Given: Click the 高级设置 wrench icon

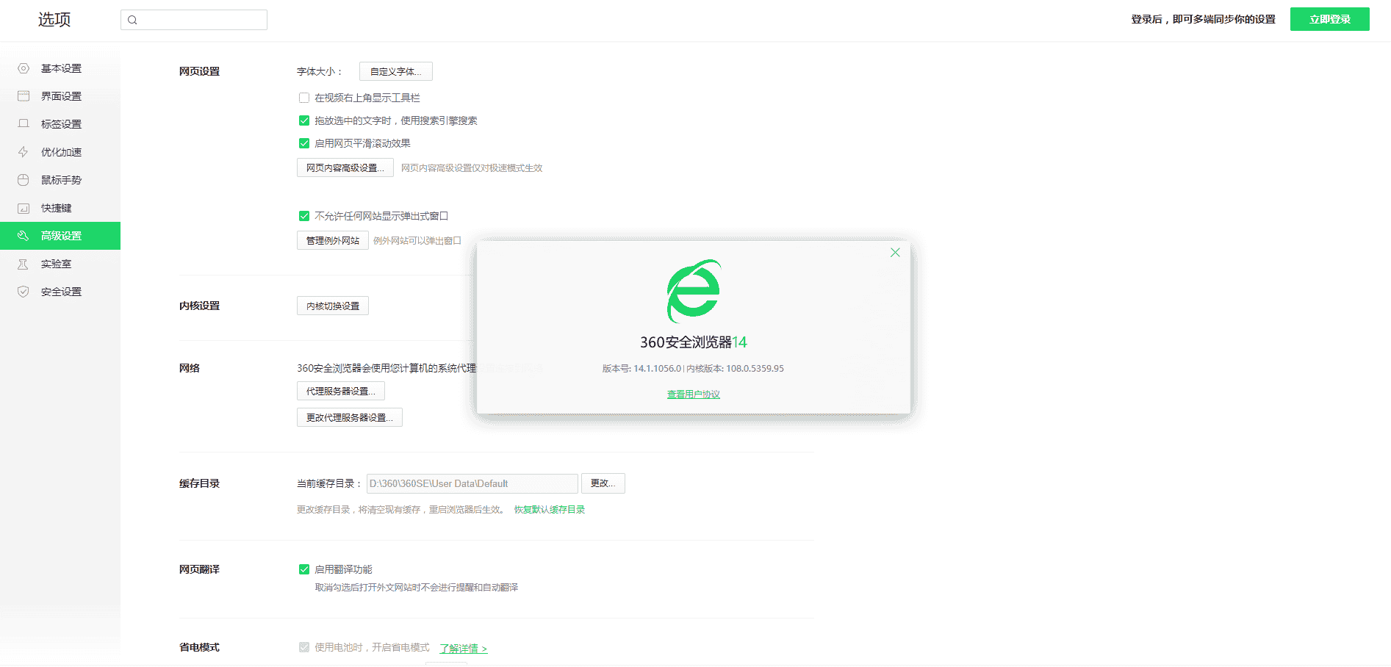Looking at the screenshot, I should [x=24, y=236].
